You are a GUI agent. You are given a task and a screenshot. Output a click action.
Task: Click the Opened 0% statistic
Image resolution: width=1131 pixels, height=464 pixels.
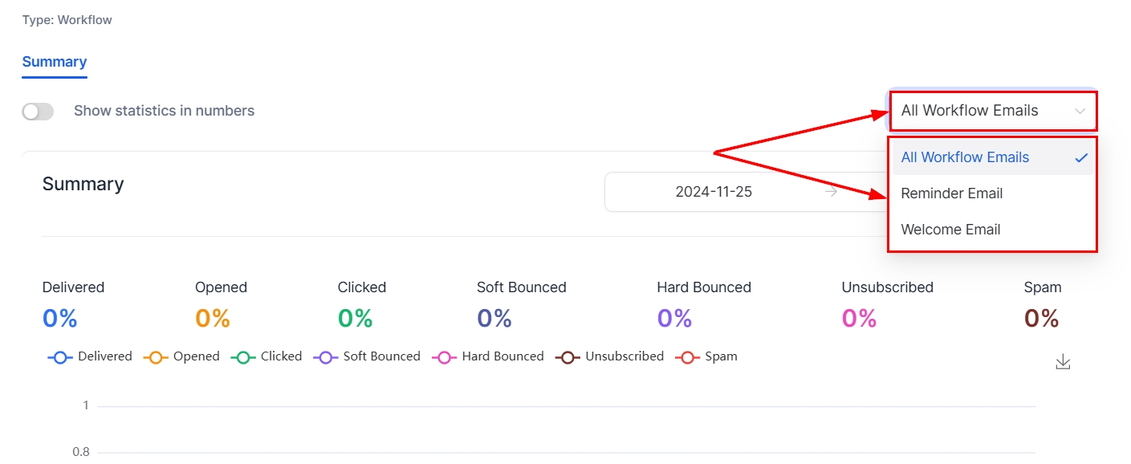click(x=213, y=319)
